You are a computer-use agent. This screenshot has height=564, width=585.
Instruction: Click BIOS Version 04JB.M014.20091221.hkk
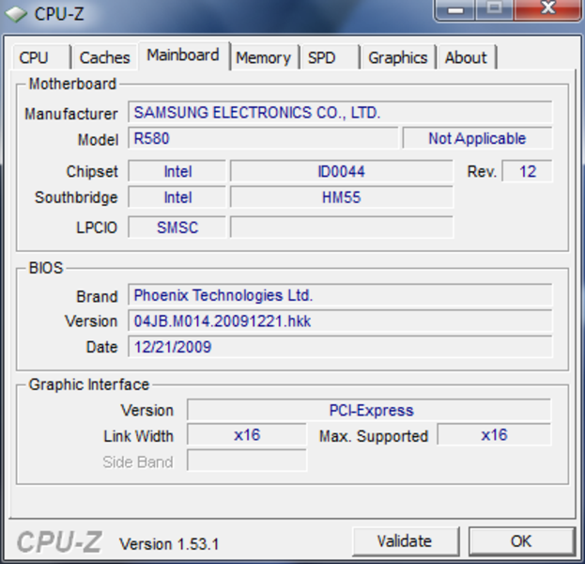click(x=340, y=321)
